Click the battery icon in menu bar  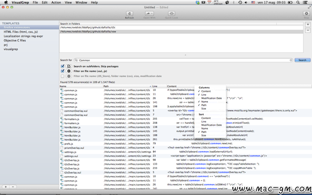[x=290, y=2]
